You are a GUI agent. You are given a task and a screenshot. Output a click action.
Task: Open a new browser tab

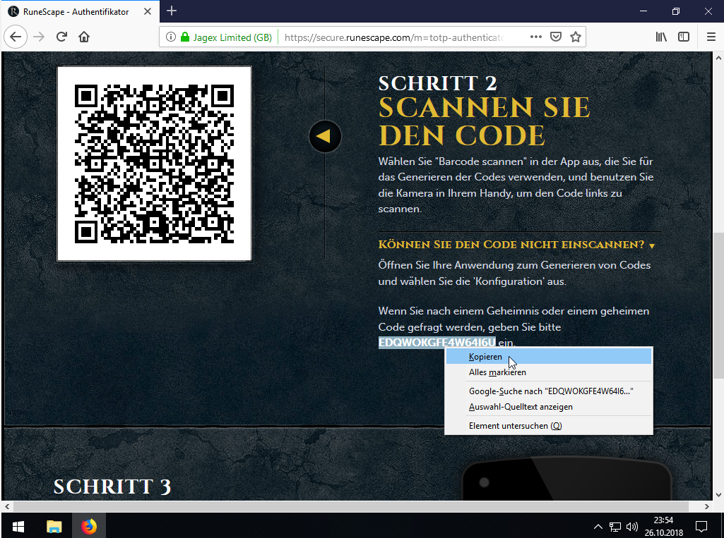click(x=172, y=11)
